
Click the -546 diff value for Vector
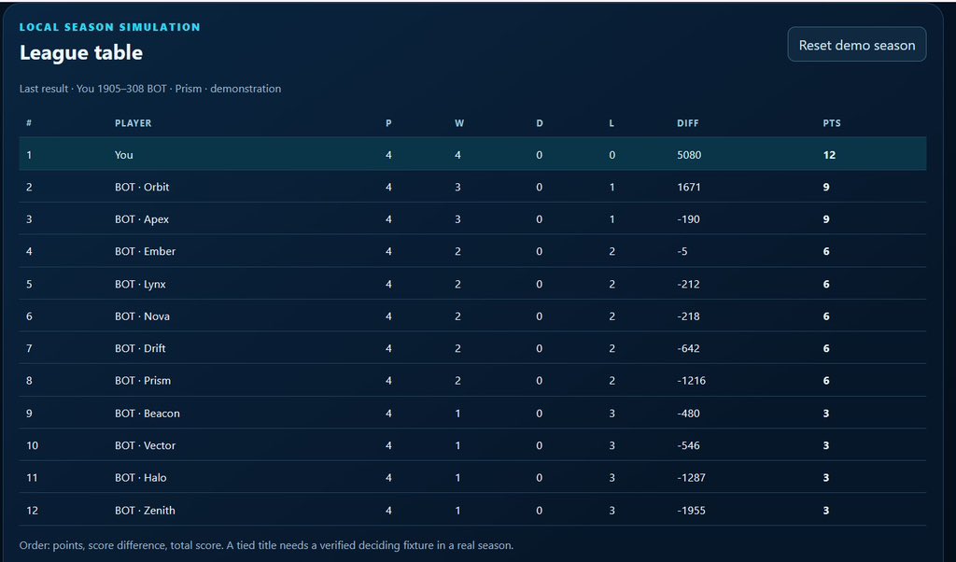pos(688,445)
